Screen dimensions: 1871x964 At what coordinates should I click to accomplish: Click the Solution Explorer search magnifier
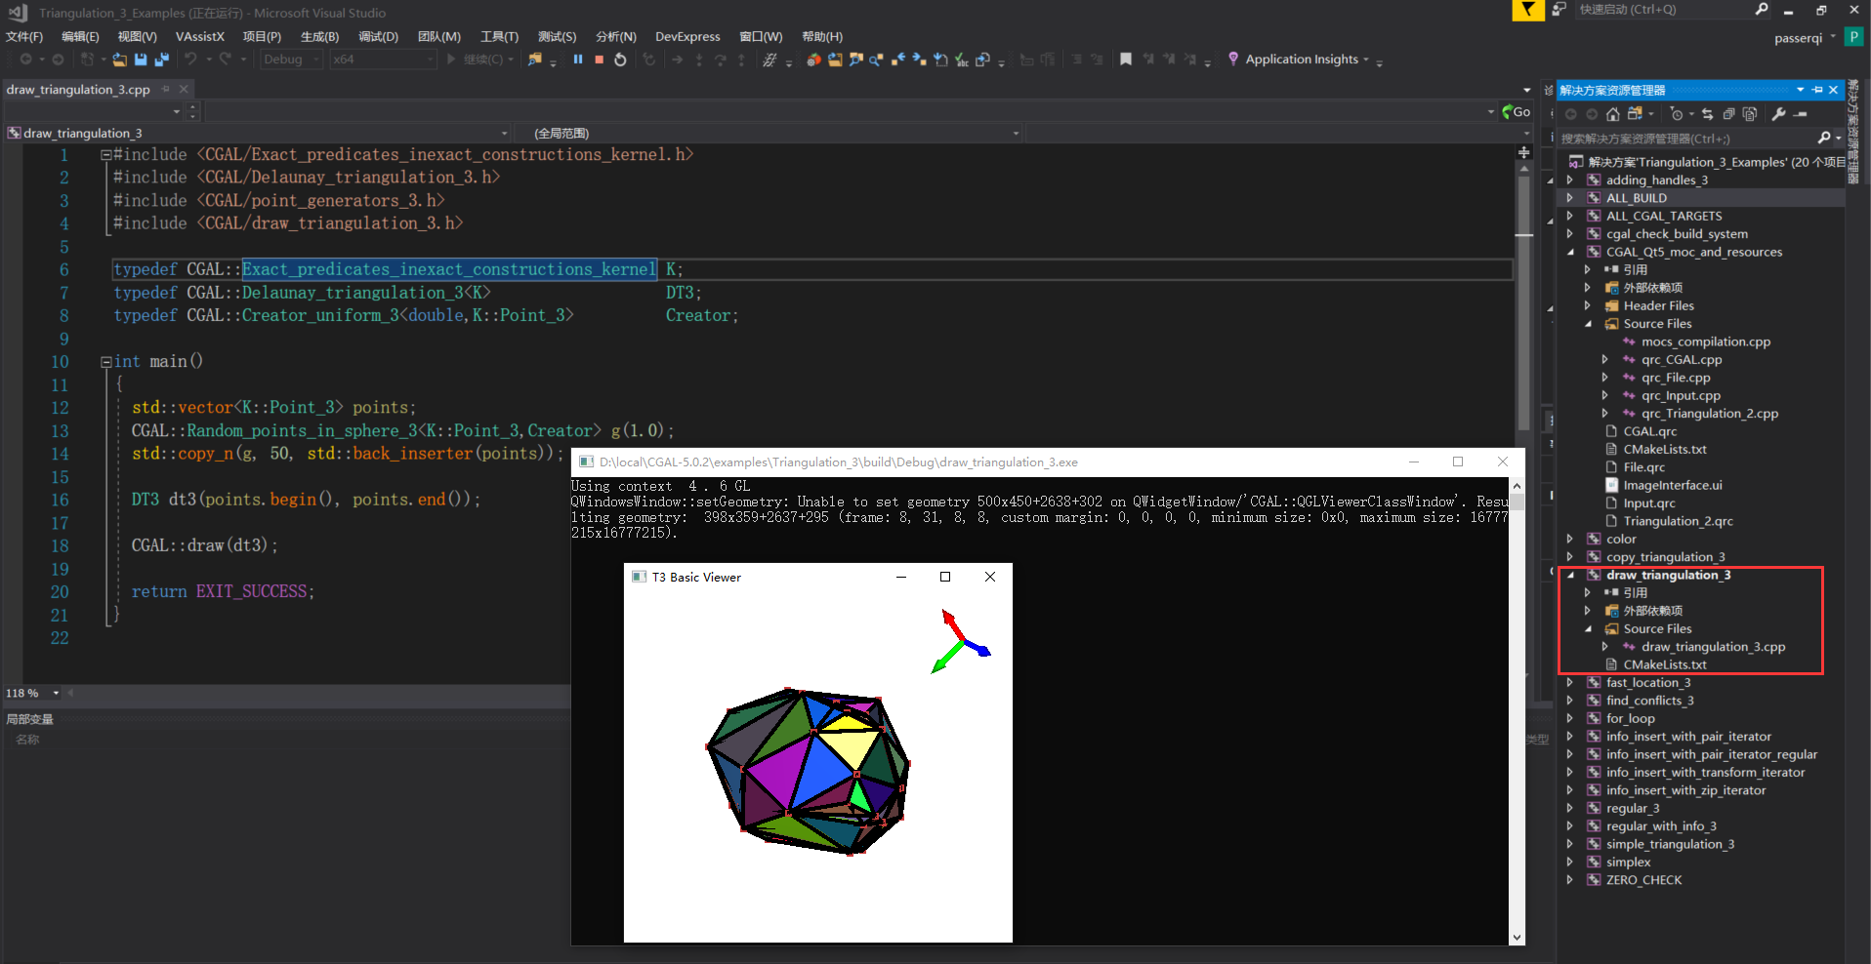(x=1824, y=139)
